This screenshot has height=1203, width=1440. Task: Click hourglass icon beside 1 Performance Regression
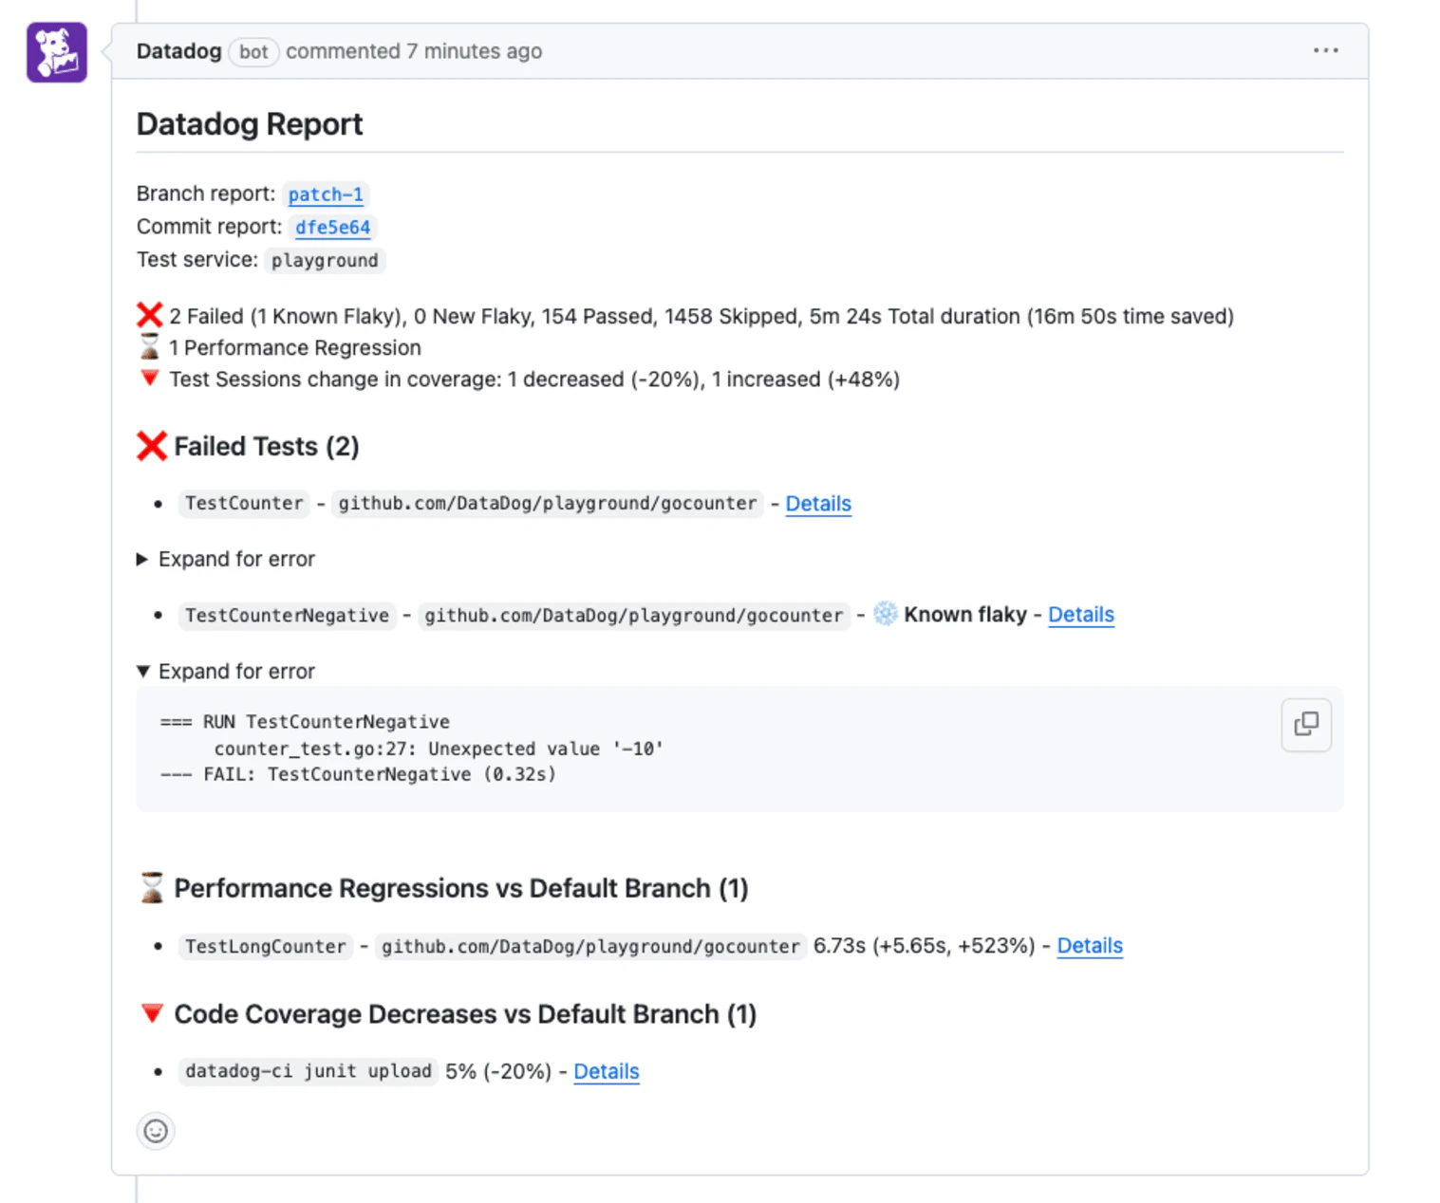(150, 347)
